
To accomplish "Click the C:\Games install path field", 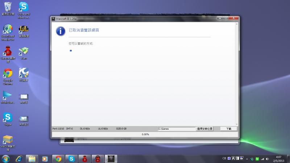I will (x=177, y=129).
